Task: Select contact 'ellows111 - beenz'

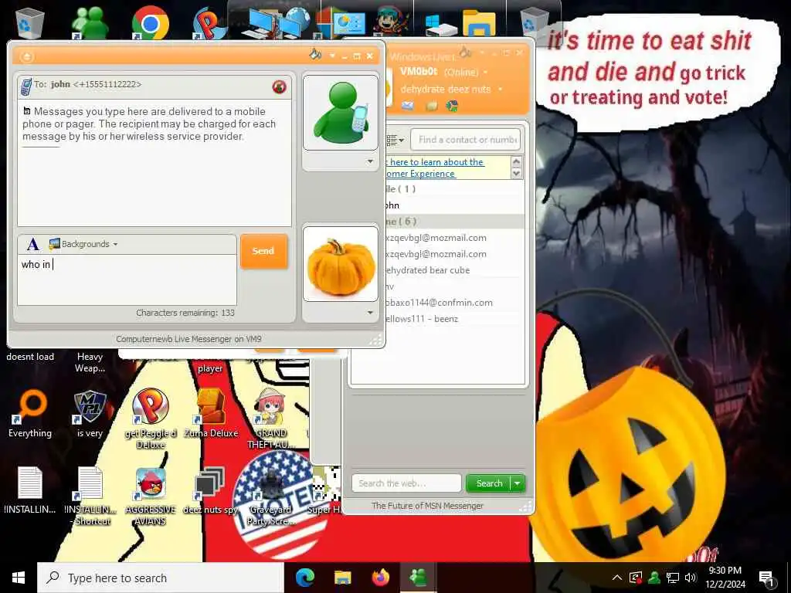Action: pos(422,319)
